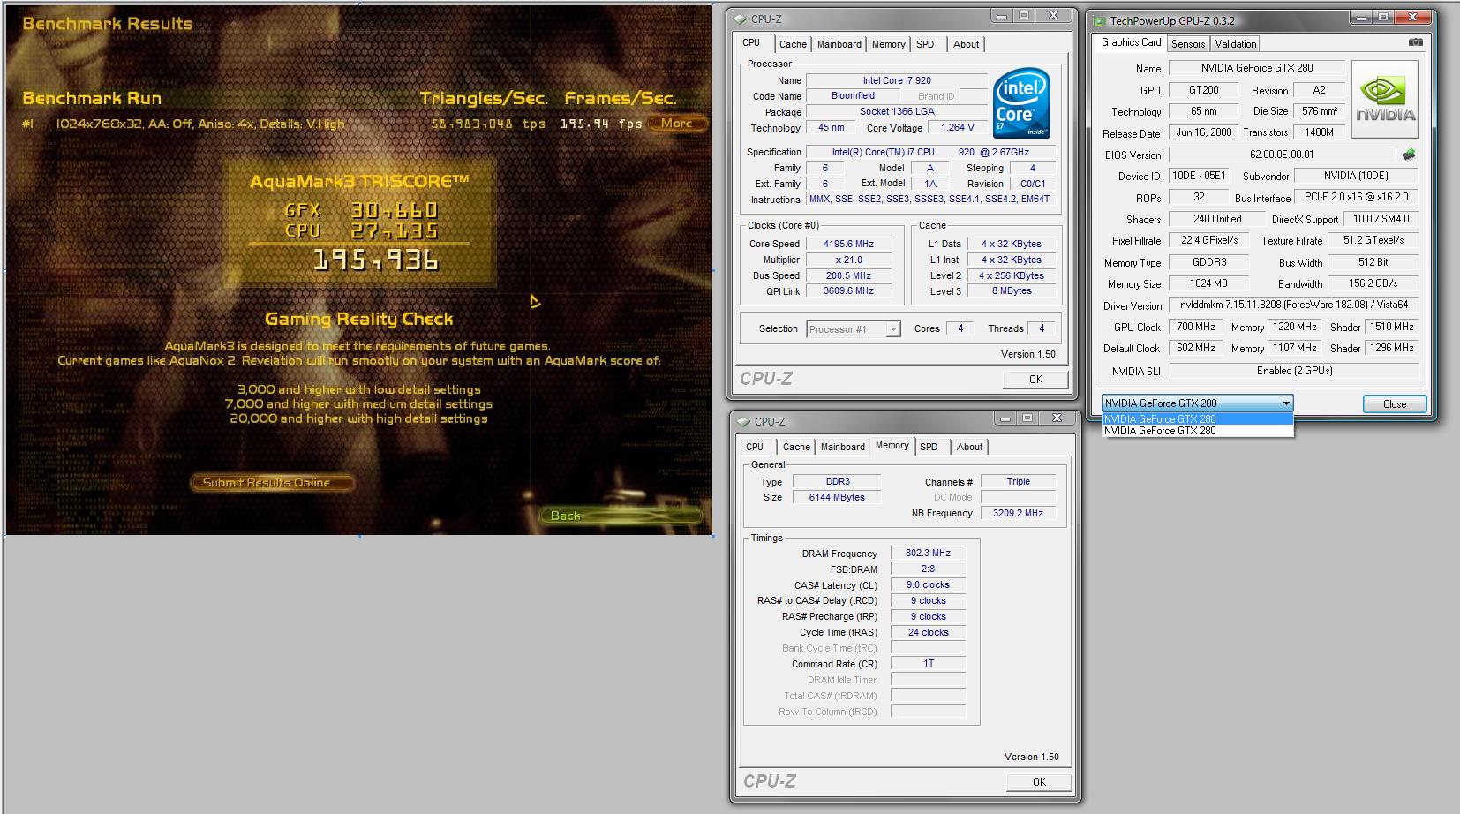The height and width of the screenshot is (814, 1460).
Task: Click the Bus Interface value PCI-E 2.0 x16
Action: coord(1357,197)
